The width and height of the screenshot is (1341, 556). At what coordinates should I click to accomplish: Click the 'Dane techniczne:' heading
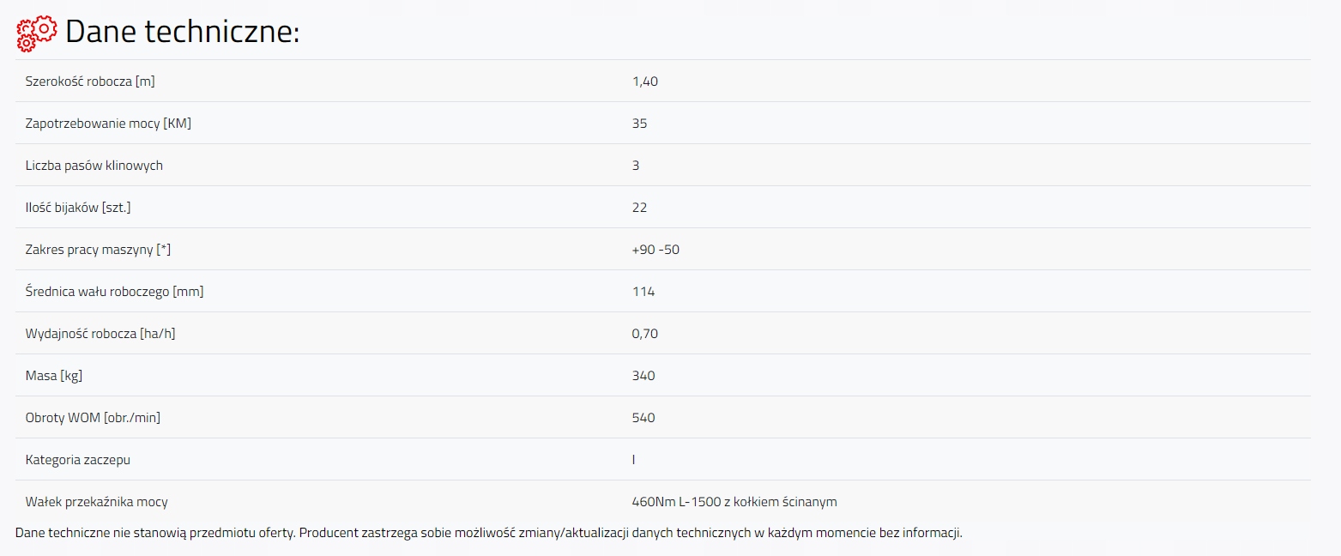tap(182, 33)
